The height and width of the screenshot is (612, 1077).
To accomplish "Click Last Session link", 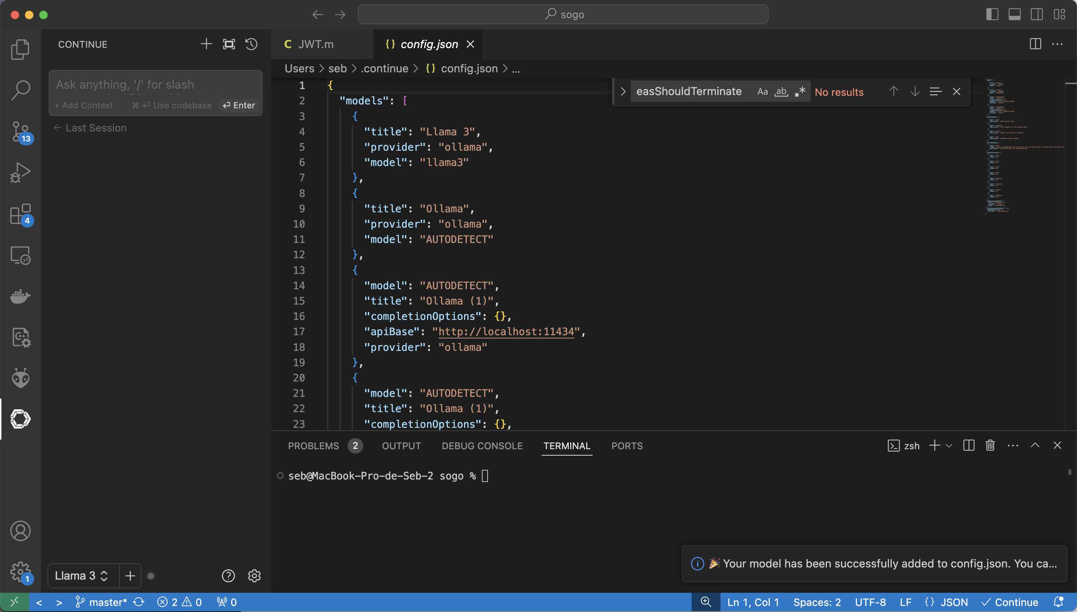I will coord(90,128).
